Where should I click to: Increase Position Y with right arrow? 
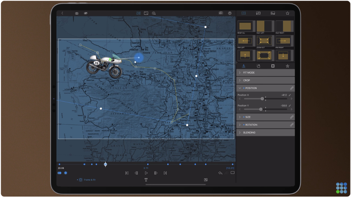tap(291, 109)
